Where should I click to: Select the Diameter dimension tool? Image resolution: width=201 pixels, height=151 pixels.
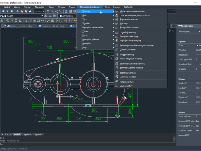pos(16,21)
